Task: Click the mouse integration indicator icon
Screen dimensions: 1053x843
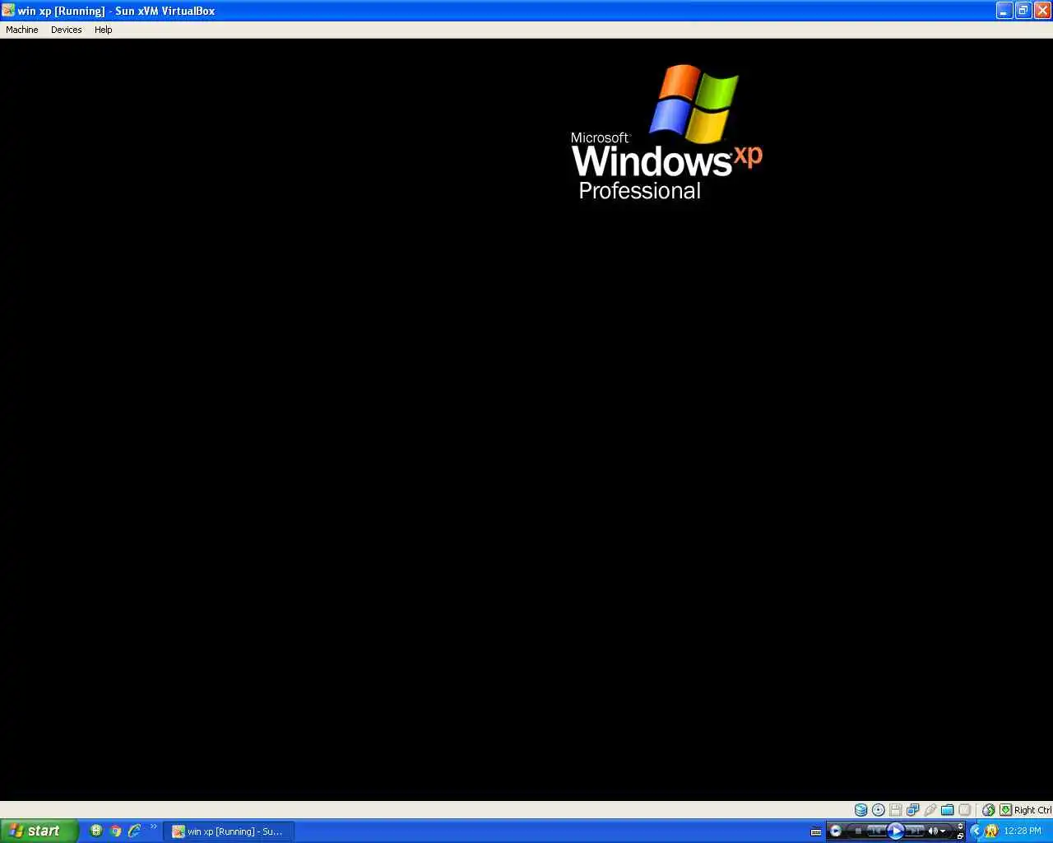Action: pos(988,810)
